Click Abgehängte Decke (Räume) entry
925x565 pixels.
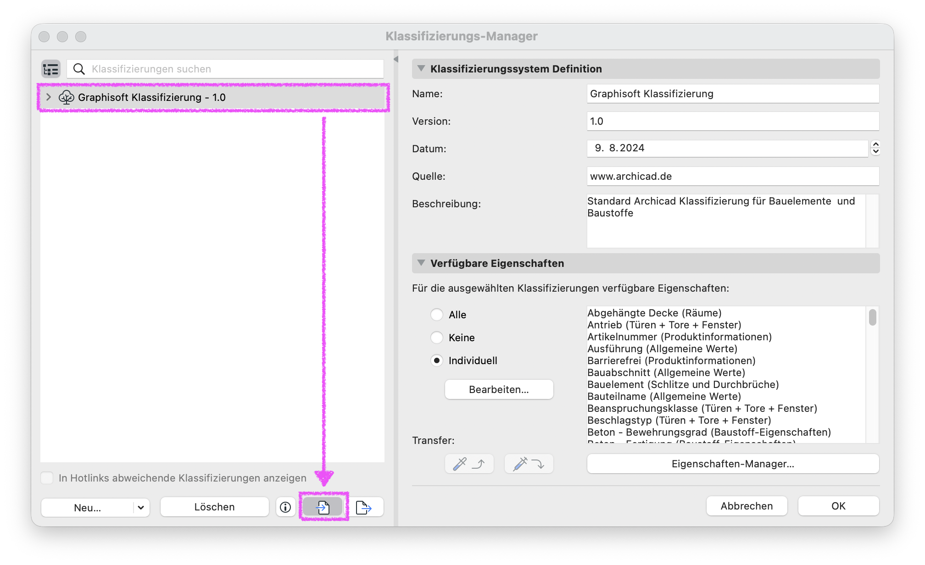(x=654, y=313)
